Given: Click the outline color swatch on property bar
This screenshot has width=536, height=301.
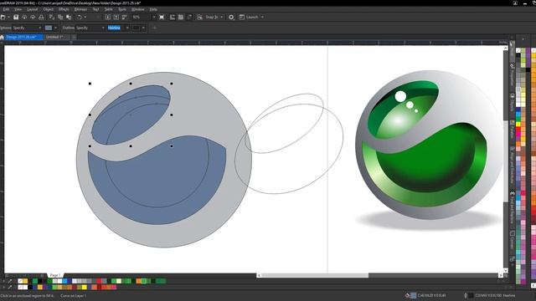Looking at the screenshot, I should tap(136, 28).
